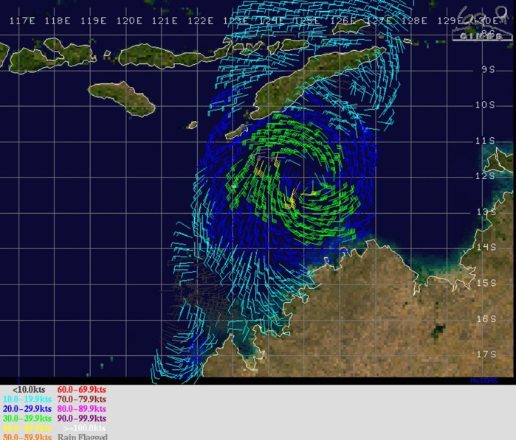Click the 70.0-79.9kts dark red legend entry

(82, 399)
